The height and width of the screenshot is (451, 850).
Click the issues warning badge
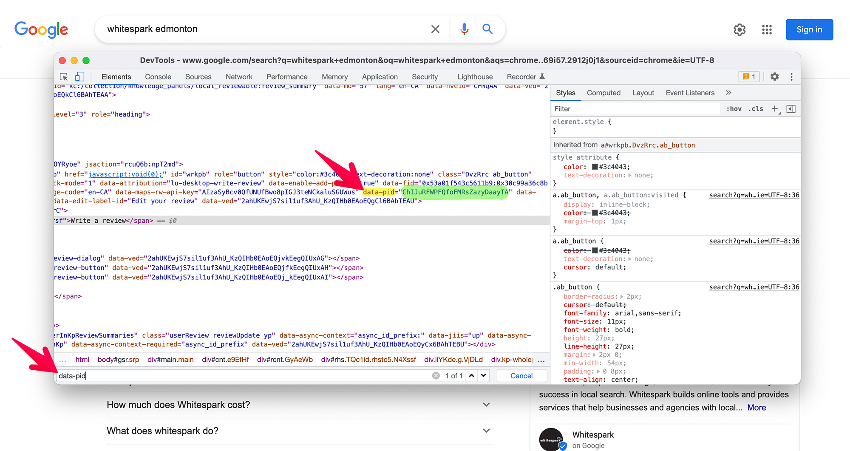[749, 77]
